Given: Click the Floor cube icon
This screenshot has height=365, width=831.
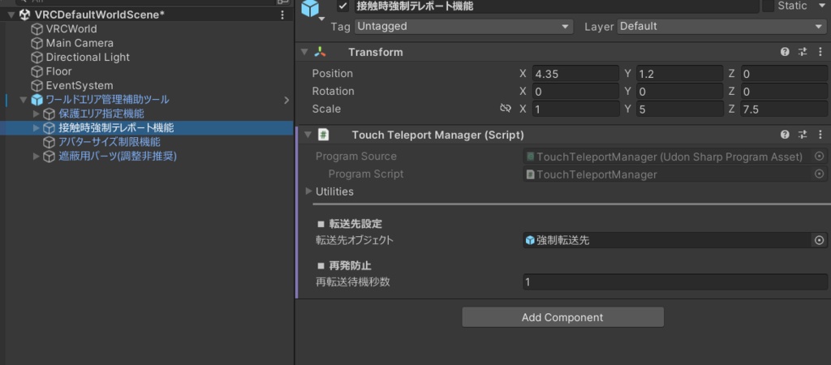Looking at the screenshot, I should (37, 71).
